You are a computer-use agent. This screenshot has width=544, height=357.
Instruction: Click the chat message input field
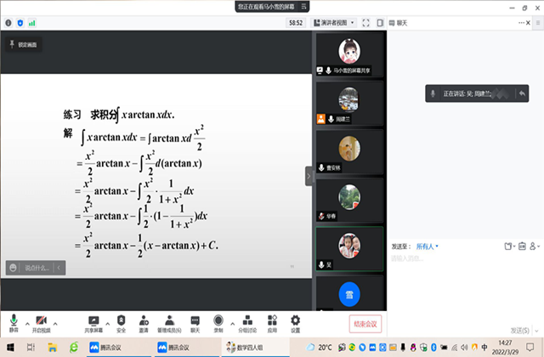(x=459, y=280)
